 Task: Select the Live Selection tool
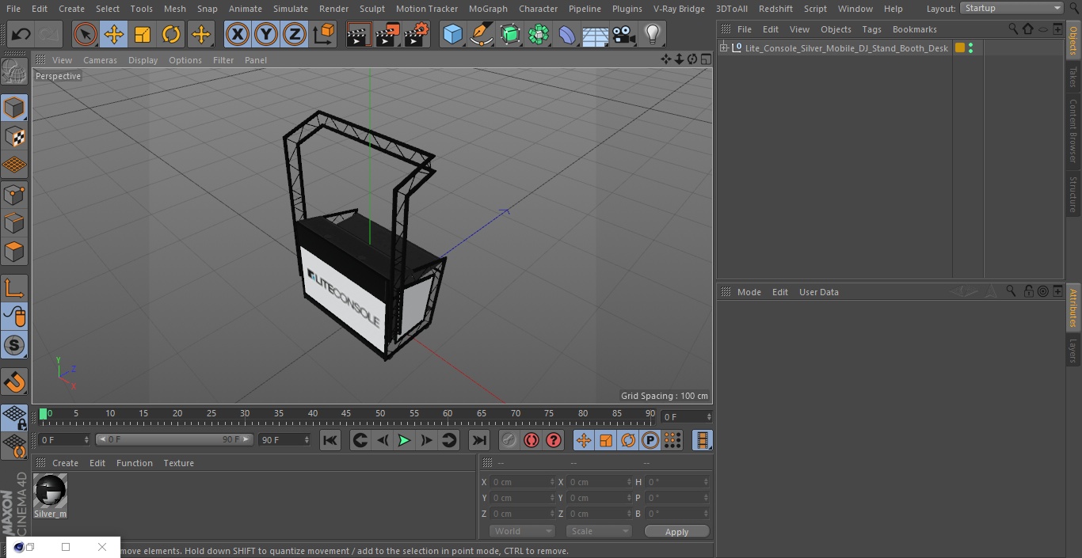pos(86,34)
